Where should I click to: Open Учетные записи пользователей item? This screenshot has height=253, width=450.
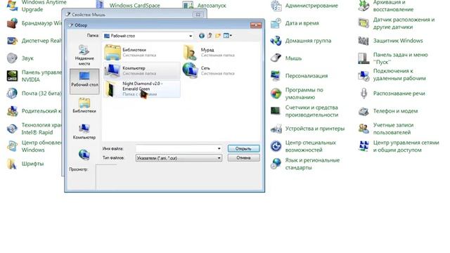(x=386, y=129)
